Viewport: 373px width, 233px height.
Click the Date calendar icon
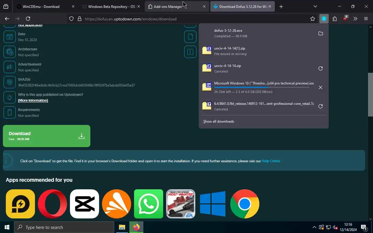[x=10, y=37]
